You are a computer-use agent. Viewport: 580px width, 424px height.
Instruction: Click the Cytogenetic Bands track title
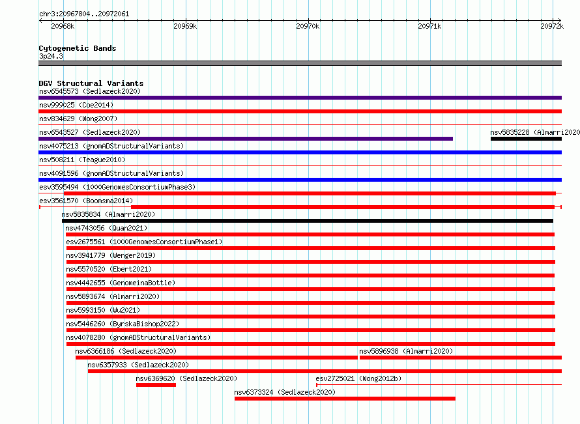coord(78,48)
